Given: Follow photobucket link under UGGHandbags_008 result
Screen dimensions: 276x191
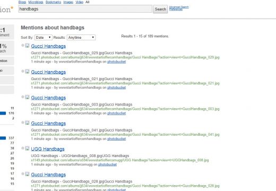Looking at the screenshot, I should pos(107,164).
